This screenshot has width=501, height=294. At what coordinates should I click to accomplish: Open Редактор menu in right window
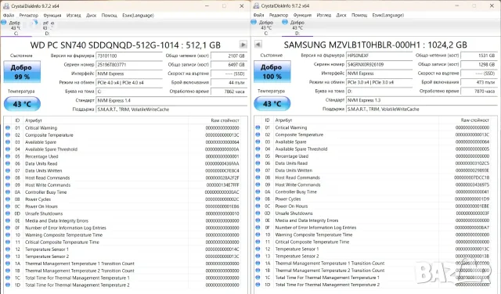click(x=279, y=15)
